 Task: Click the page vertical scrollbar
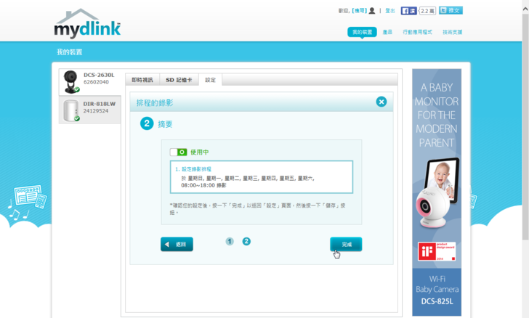pyautogui.click(x=525, y=126)
